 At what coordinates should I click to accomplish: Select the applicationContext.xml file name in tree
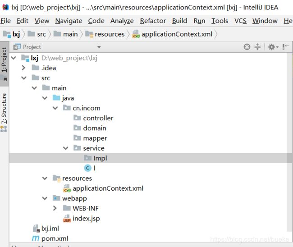[x=108, y=188]
